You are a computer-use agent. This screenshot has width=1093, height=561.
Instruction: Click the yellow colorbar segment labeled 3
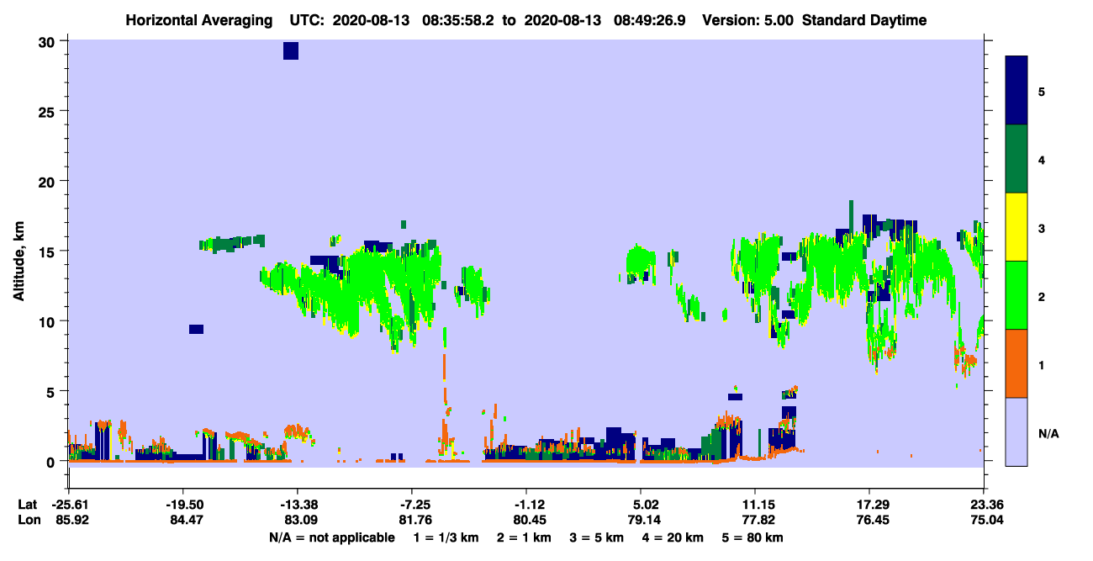[x=1016, y=227]
